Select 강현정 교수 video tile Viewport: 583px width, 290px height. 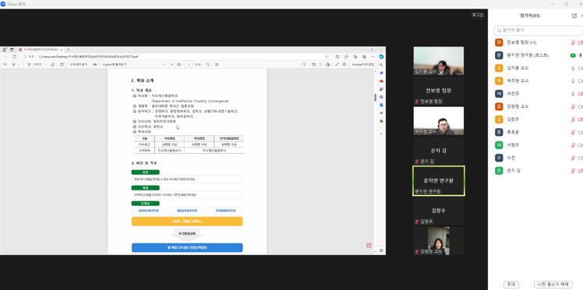(438, 241)
